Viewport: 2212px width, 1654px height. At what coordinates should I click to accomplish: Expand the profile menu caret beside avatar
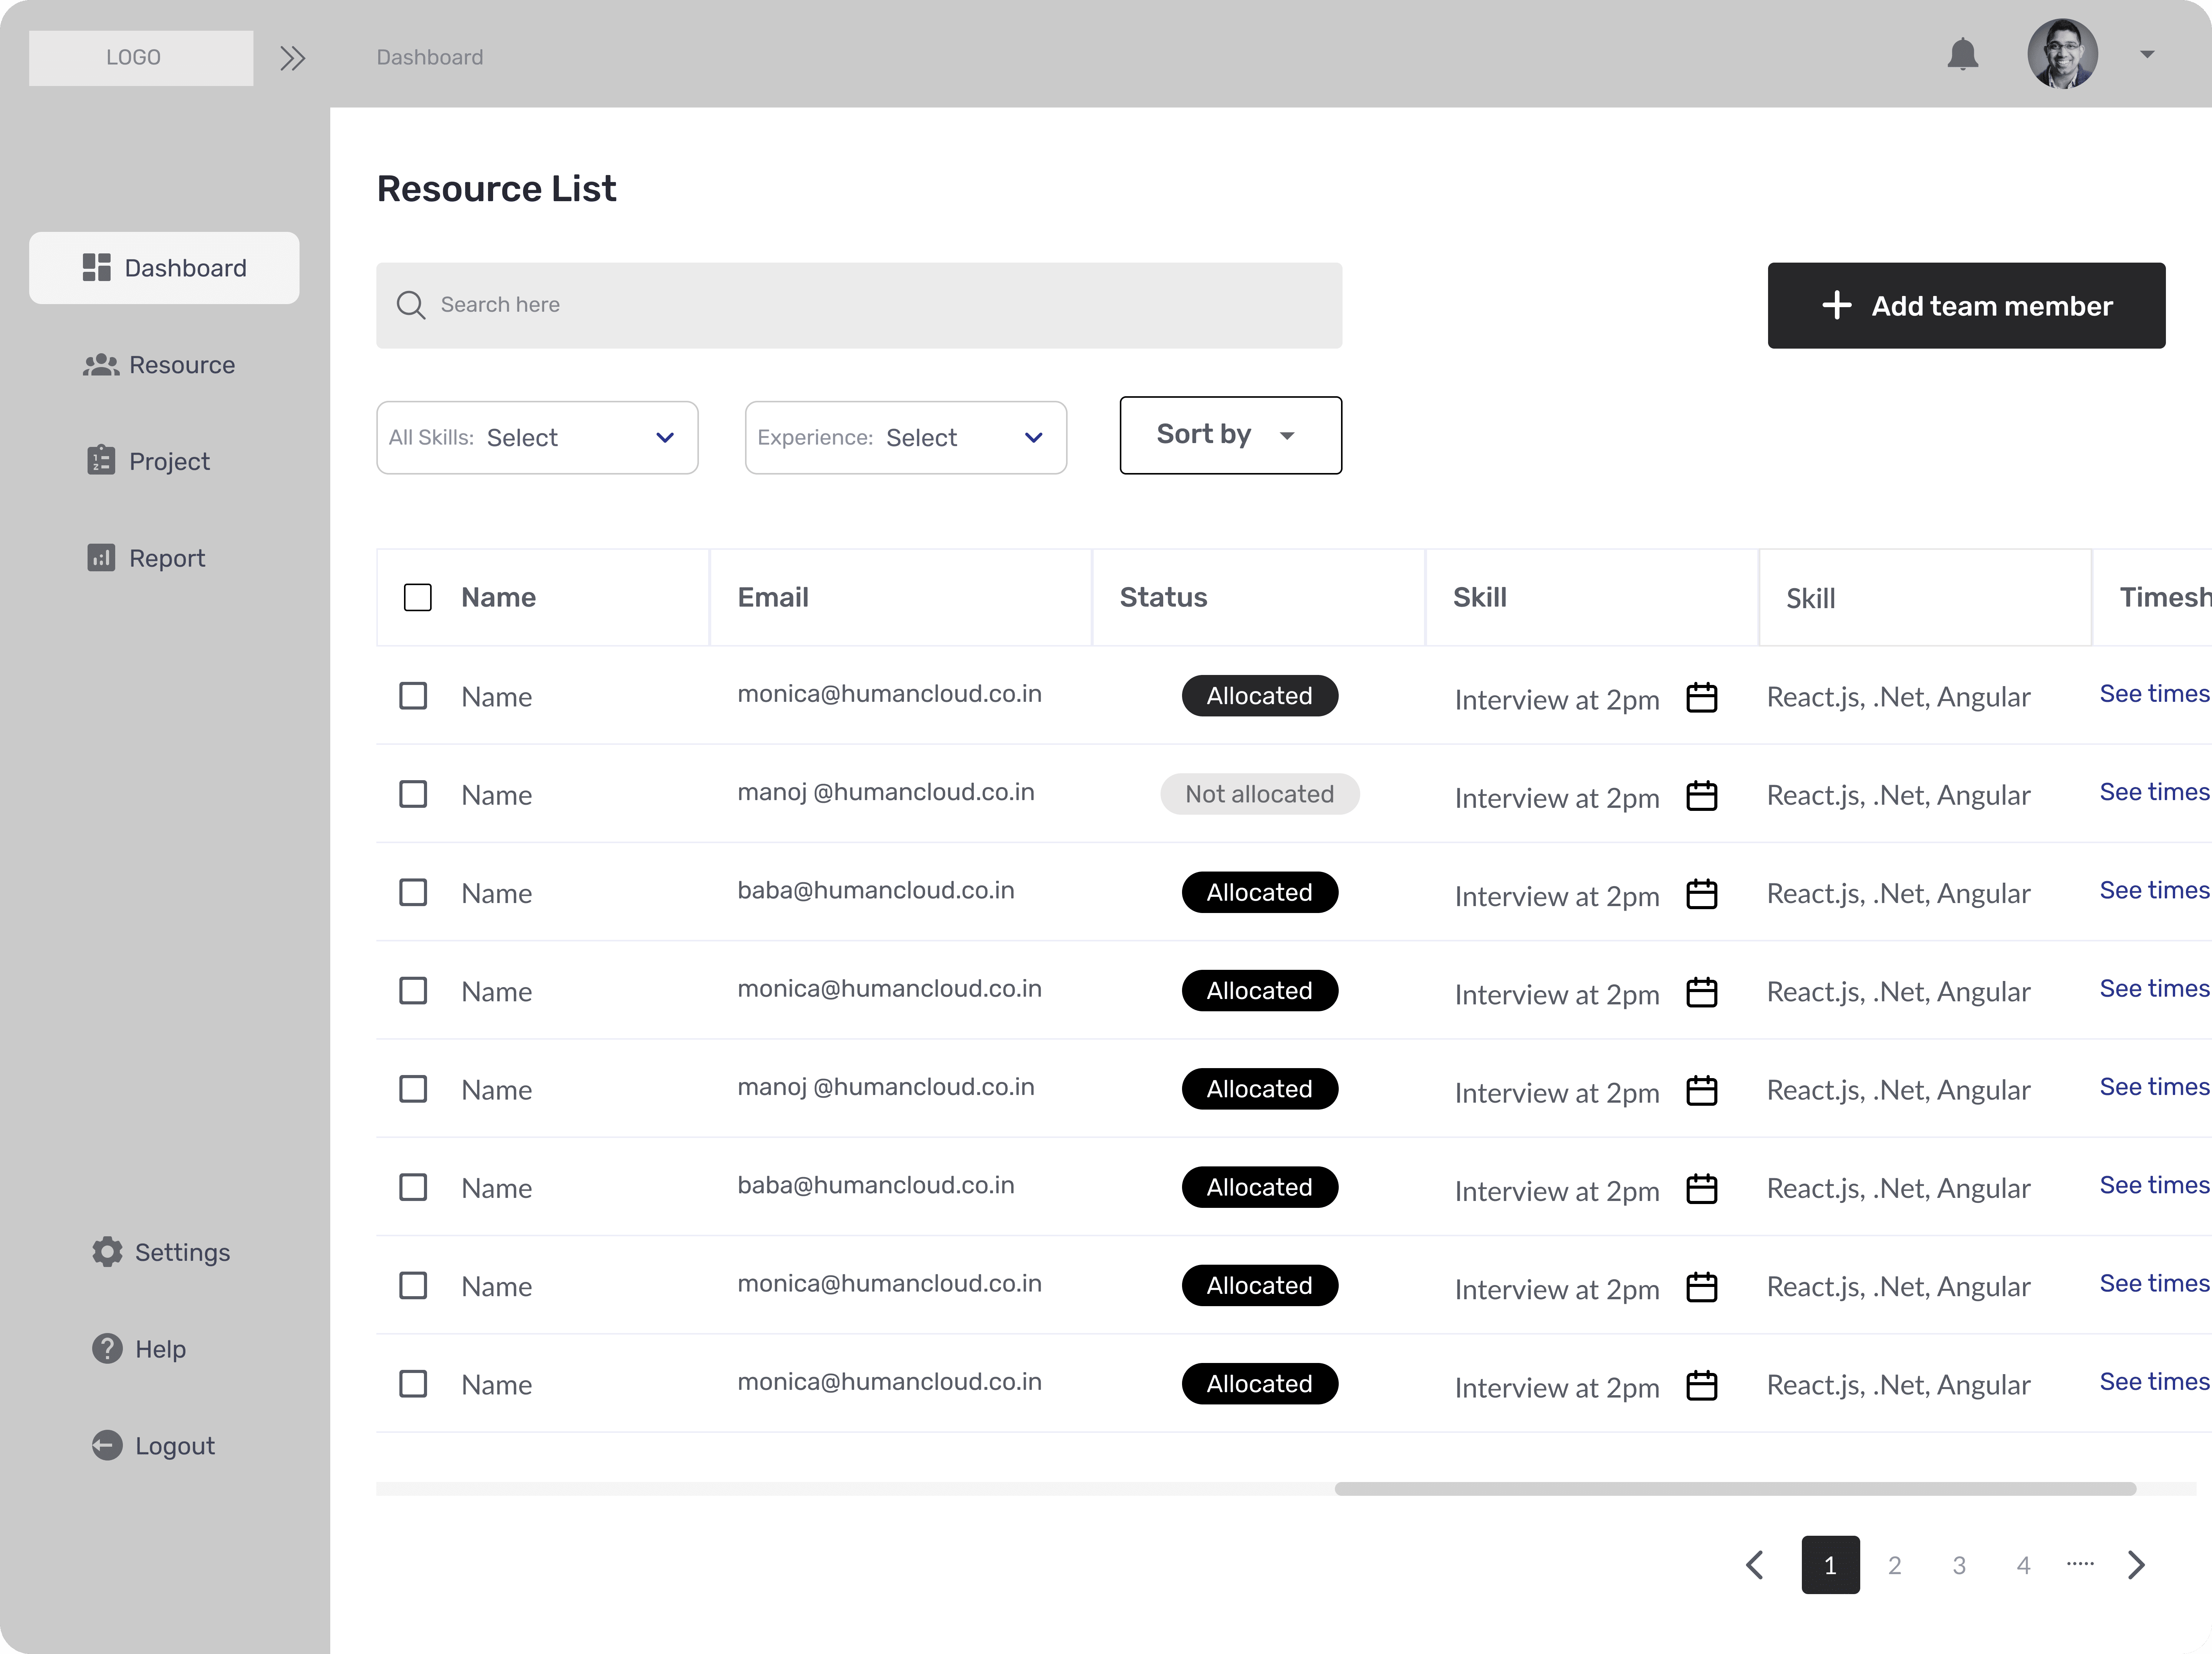[x=2147, y=54]
